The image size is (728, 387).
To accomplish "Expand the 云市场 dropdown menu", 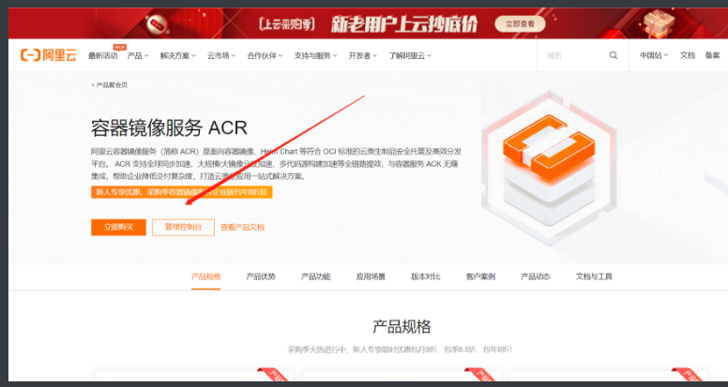I will pyautogui.click(x=221, y=55).
